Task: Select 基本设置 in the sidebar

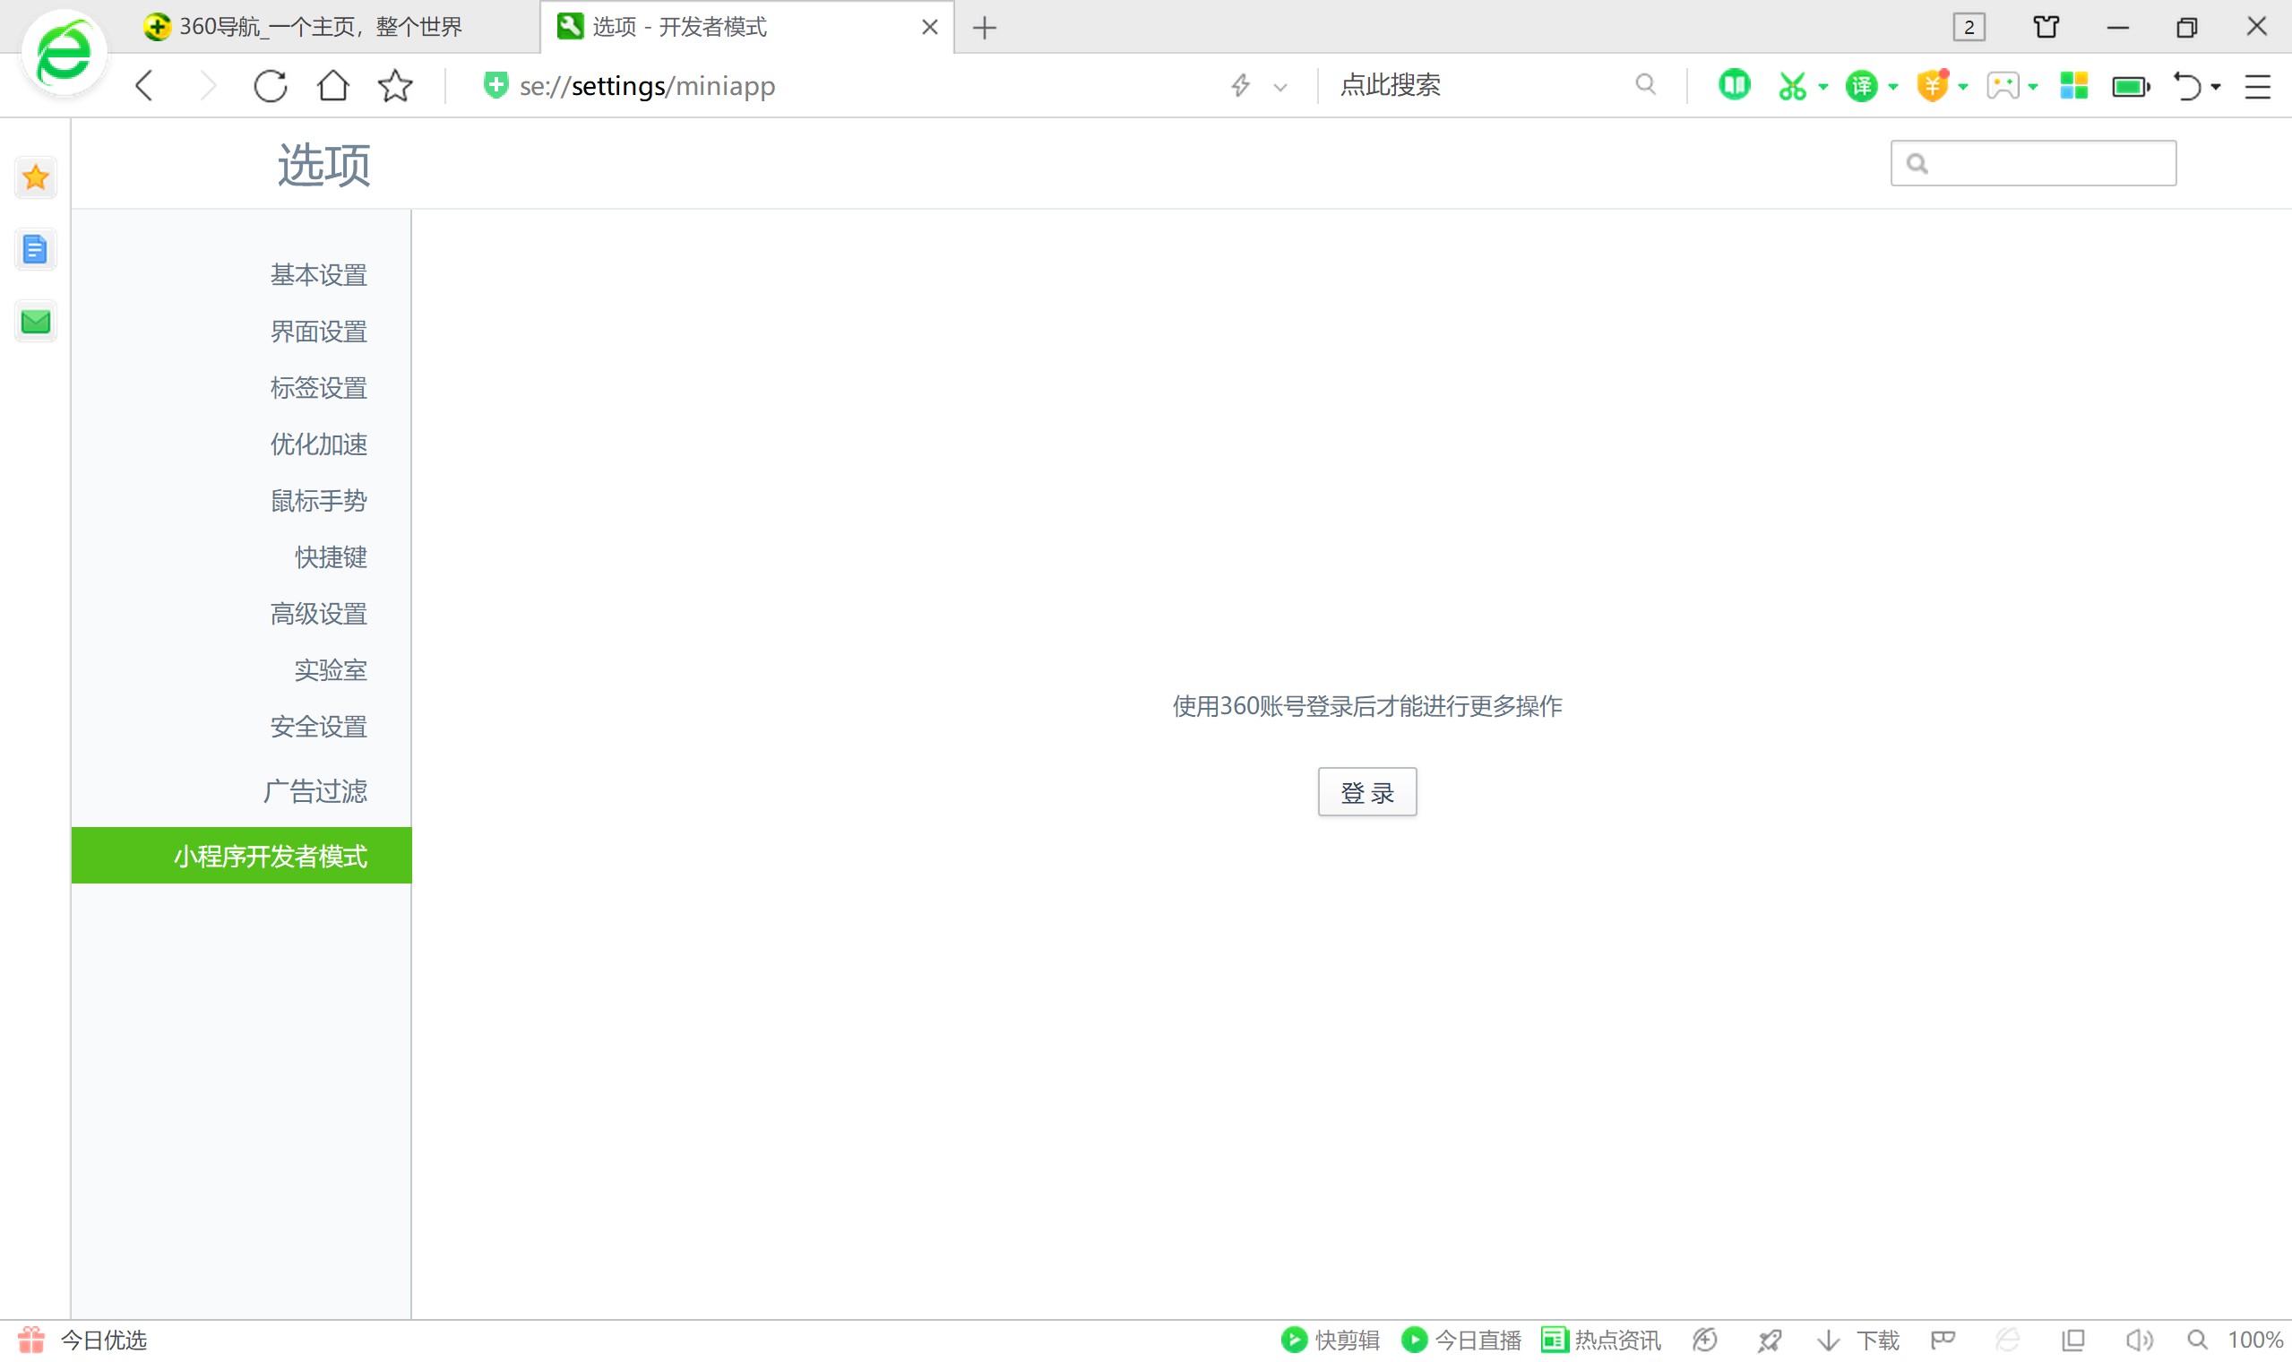Action: [318, 275]
